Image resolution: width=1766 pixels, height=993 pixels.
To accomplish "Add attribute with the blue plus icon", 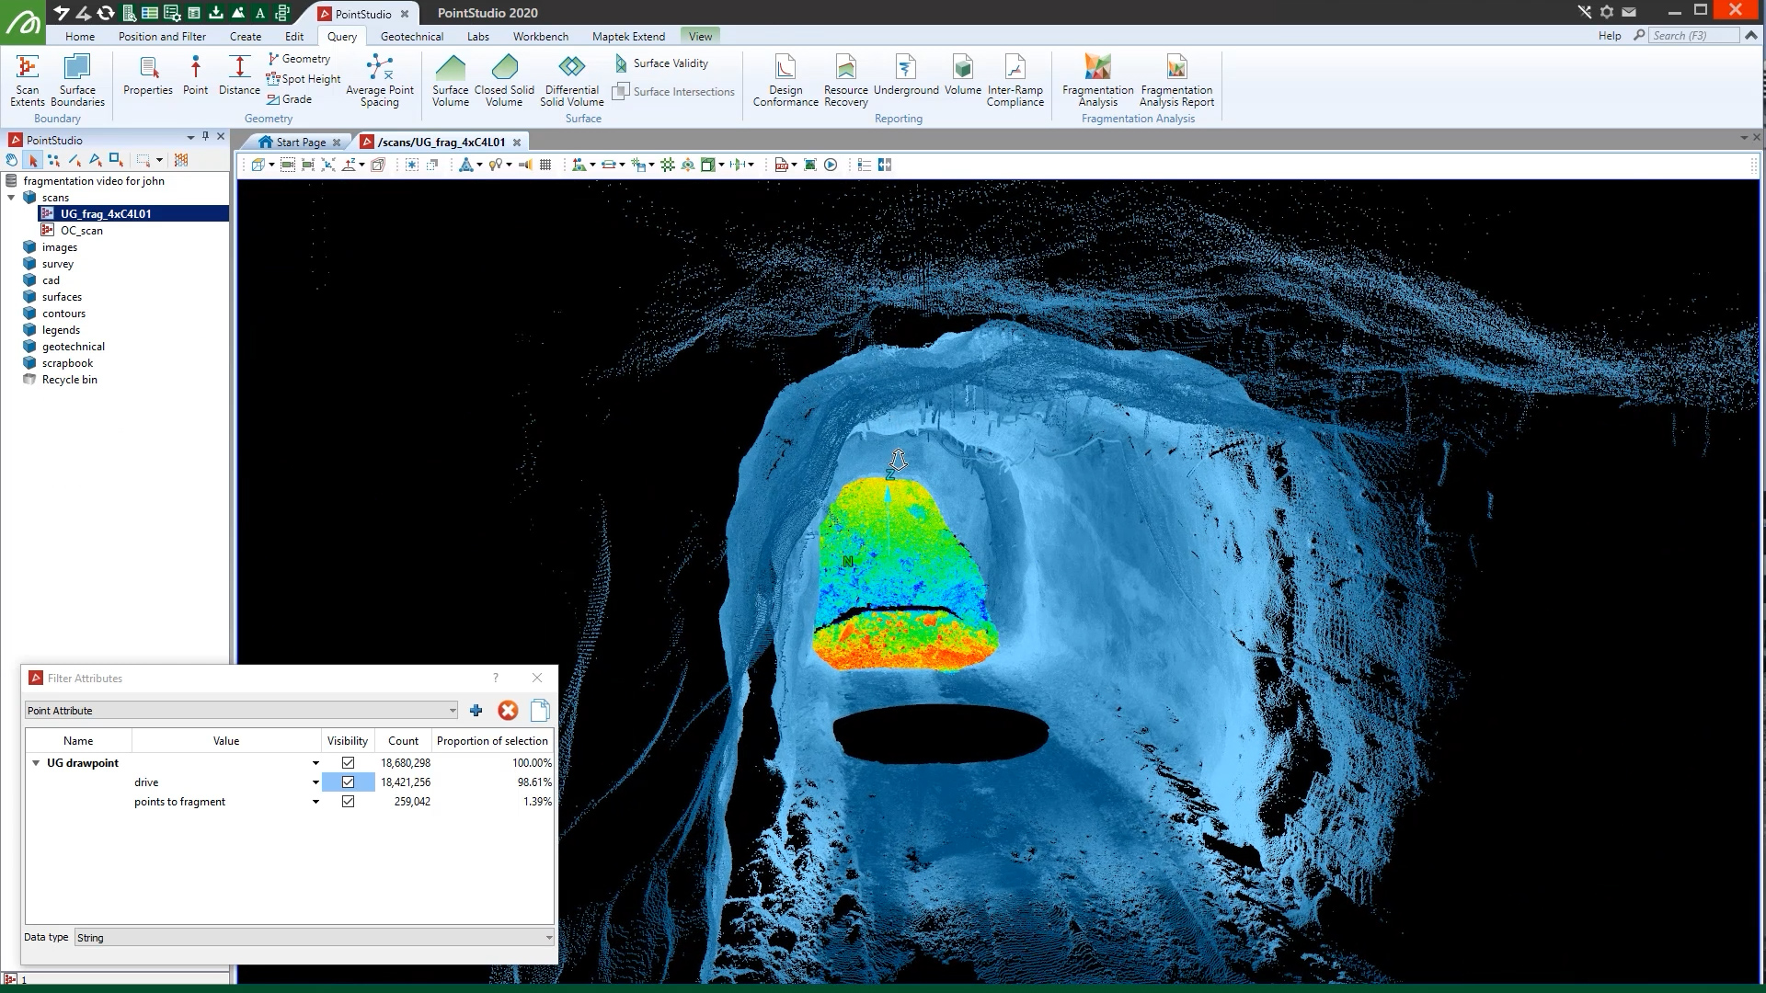I will (x=476, y=710).
